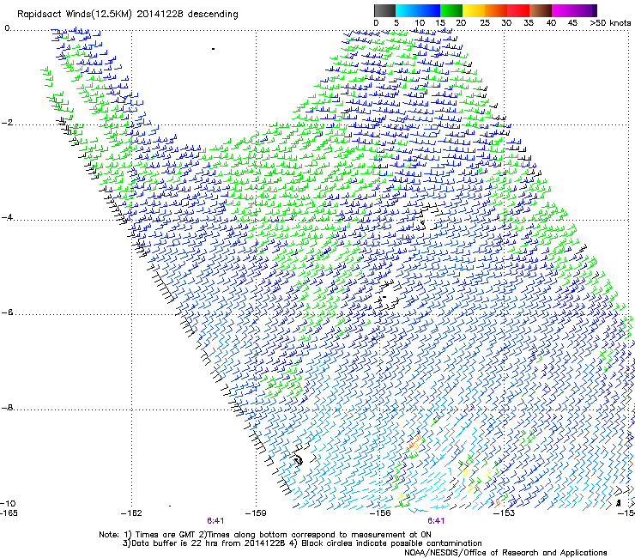Click the latitude label '-8'
Viewport: 635px width, 558px height.
7,408
